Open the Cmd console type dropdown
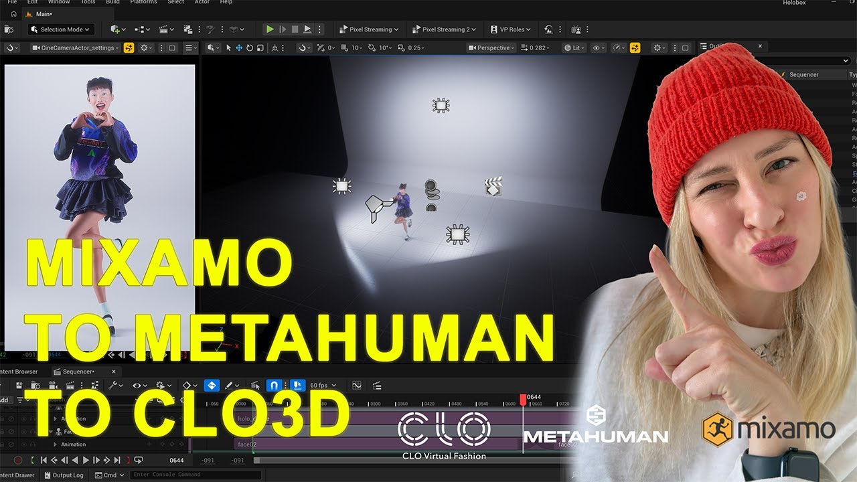This screenshot has width=857, height=482. [x=108, y=475]
